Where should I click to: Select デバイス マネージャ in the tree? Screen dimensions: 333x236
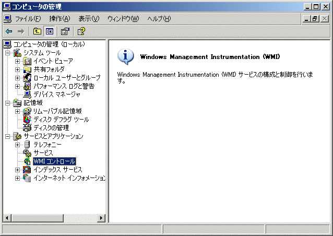point(57,95)
